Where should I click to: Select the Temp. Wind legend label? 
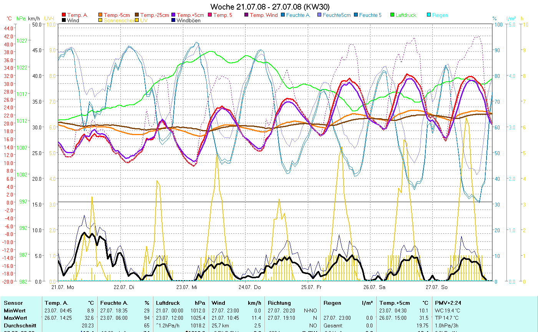[x=263, y=15]
